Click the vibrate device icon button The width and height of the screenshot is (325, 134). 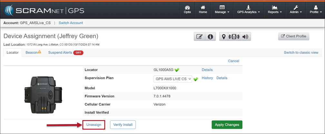234,37
